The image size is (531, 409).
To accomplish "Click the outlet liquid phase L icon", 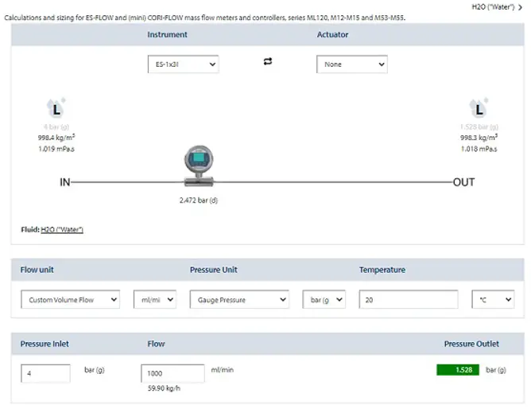I will [479, 110].
